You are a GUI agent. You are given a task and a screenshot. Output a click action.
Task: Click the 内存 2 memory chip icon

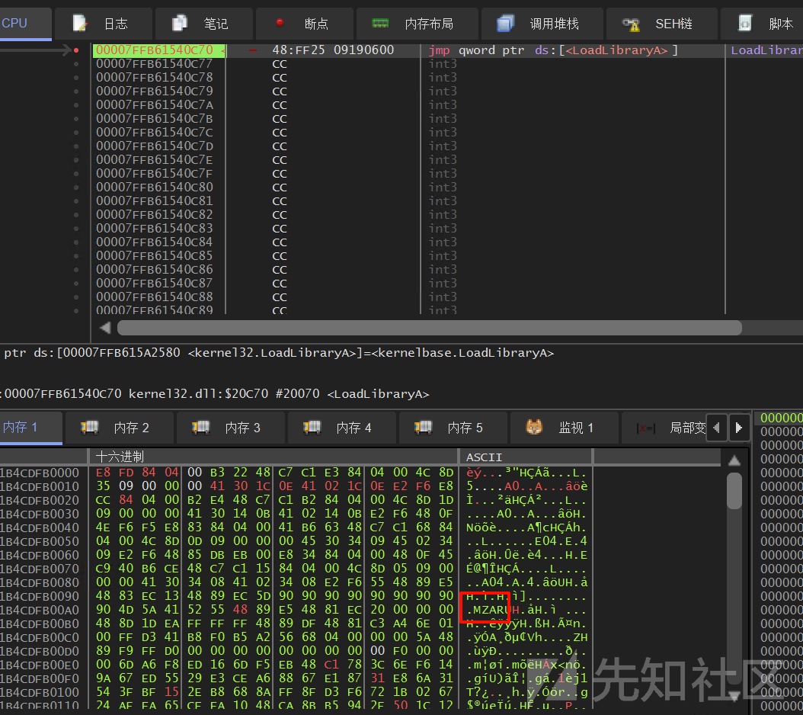click(90, 427)
